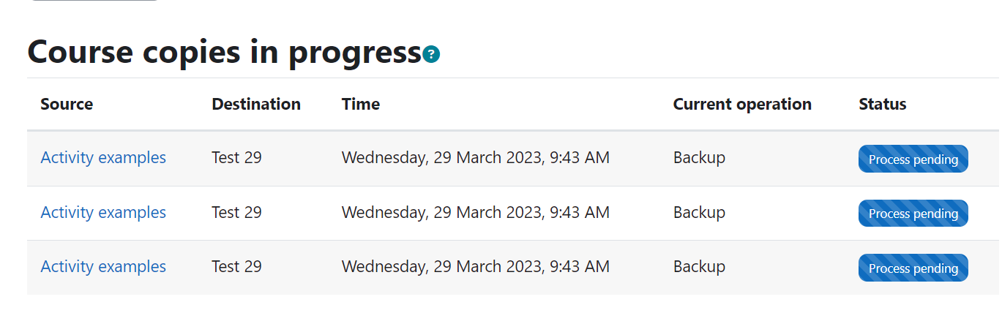
Task: Open Activity examples link in first row
Action: 103,157
